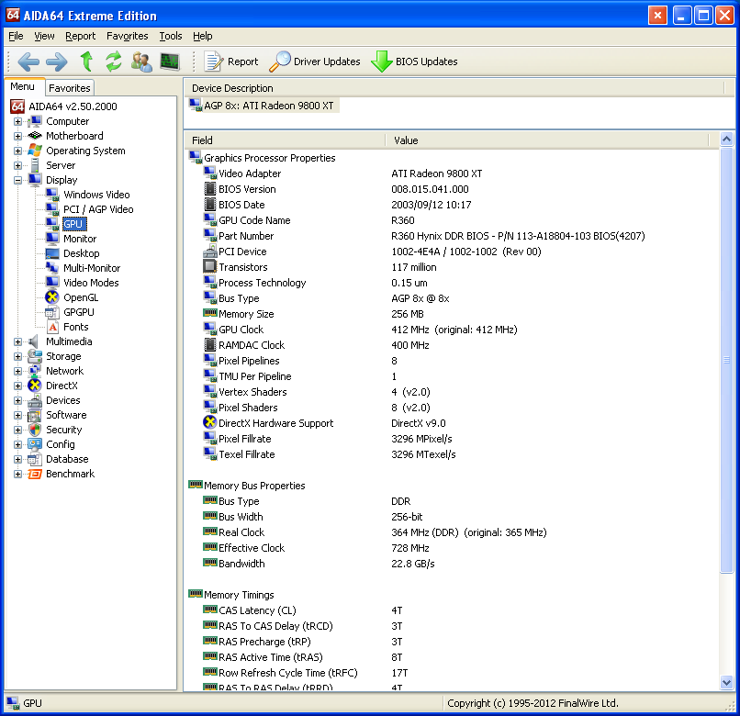Image resolution: width=740 pixels, height=716 pixels.
Task: Expand the Storage tree node
Action: [18, 357]
